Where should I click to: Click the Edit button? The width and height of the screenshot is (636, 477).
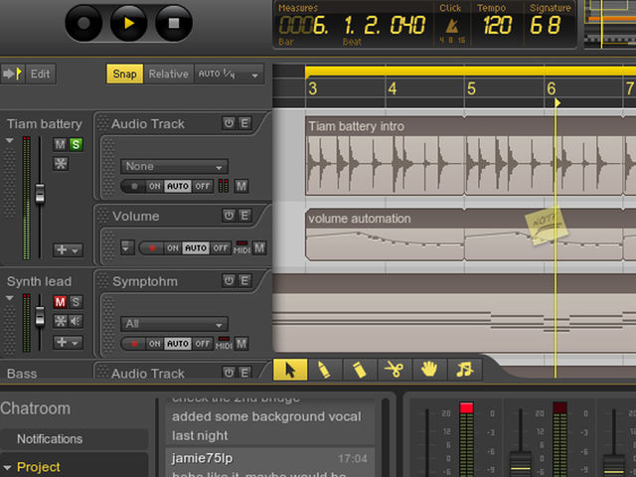tap(40, 74)
